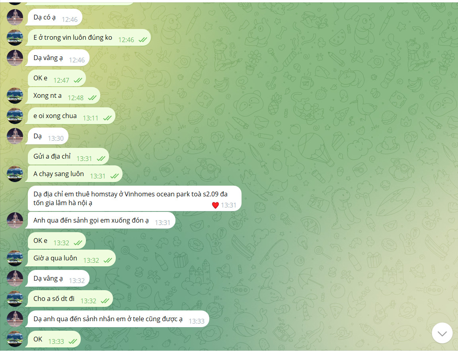Click double-check icon on 'E ở trong vin' message
This screenshot has width=458, height=351.
click(x=143, y=40)
